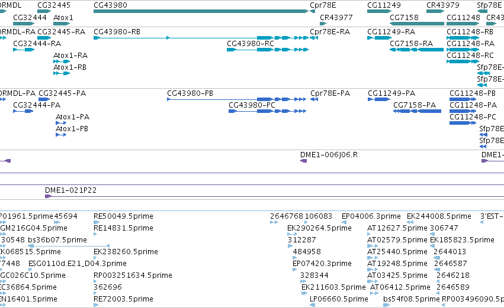This screenshot has width=504, height=308.
Task: Open EST AT02579.5prime
Action: 397,240
